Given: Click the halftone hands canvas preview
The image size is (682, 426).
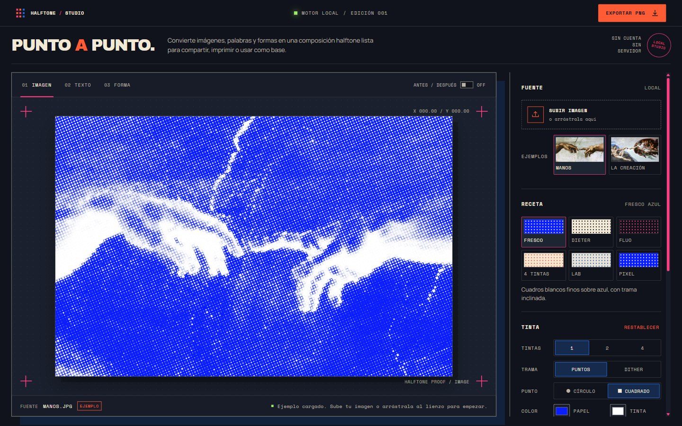Looking at the screenshot, I should pos(254,246).
